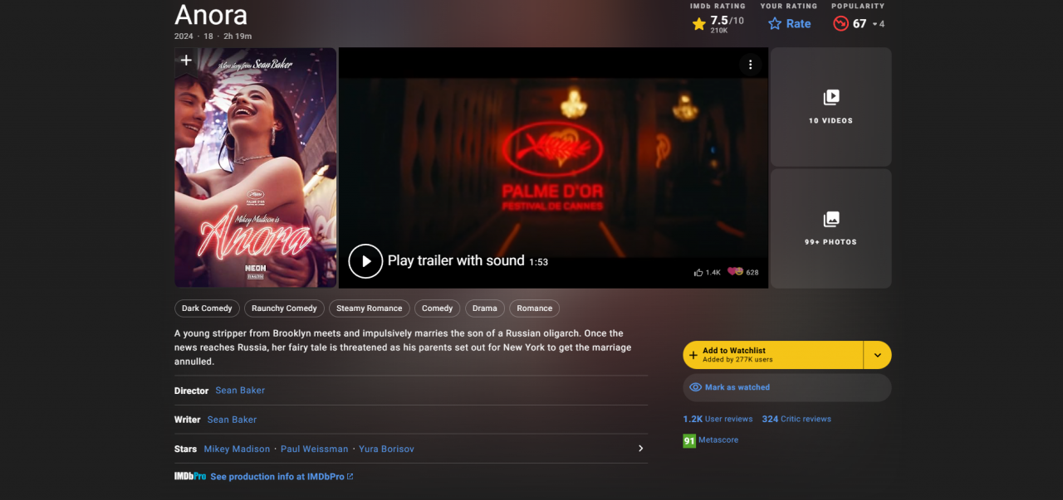Viewport: 1063px width, 500px height.
Task: Mark Anora as watched
Action: tap(787, 387)
